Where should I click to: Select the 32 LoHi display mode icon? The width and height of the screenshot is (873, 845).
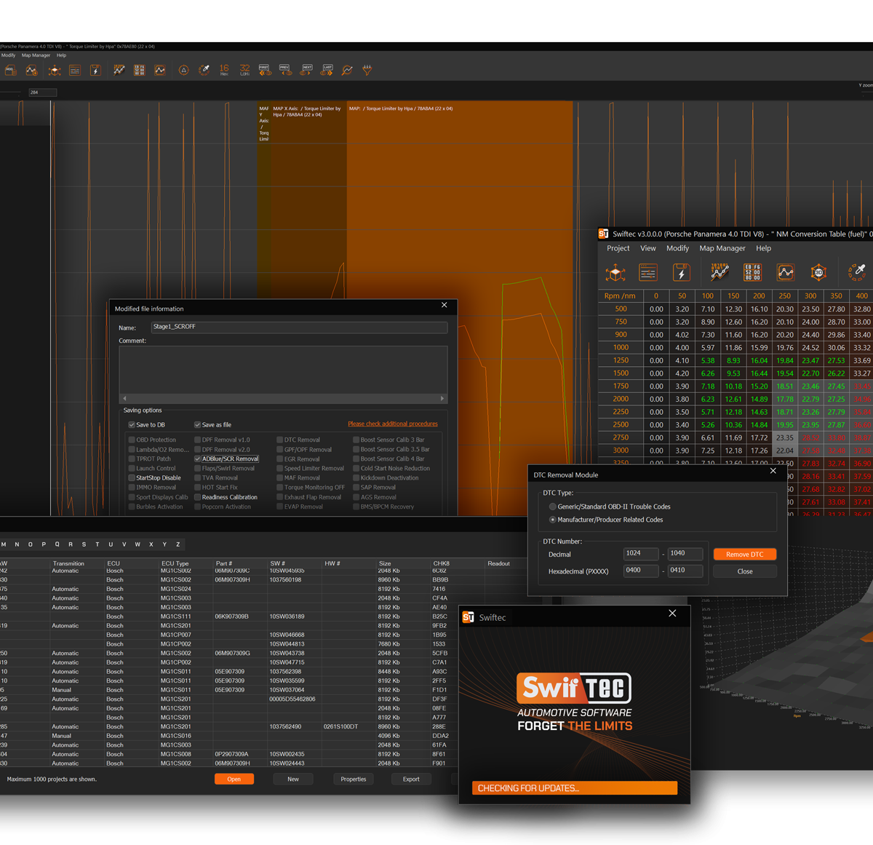pos(244,70)
